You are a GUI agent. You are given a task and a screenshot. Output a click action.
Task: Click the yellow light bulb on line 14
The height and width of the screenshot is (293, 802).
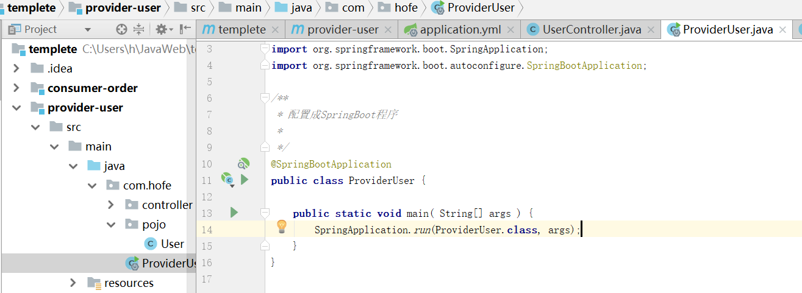[281, 227]
